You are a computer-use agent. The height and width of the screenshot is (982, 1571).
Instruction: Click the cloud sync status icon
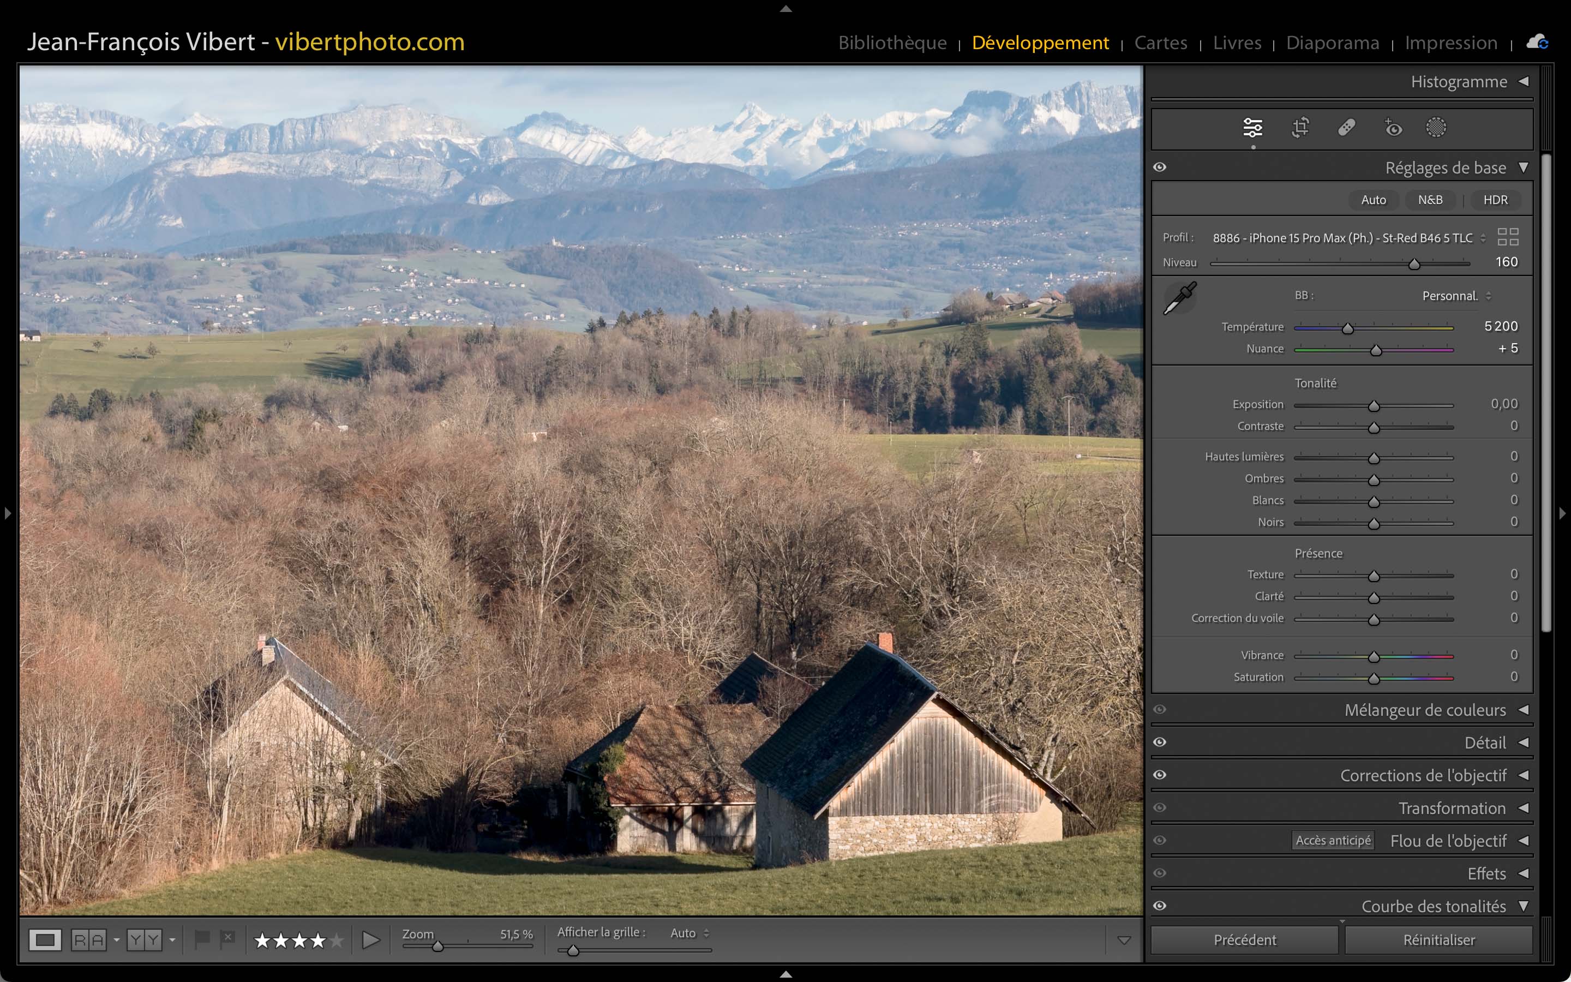(x=1537, y=43)
